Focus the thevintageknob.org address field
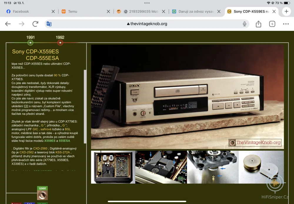 pyautogui.click(x=147, y=24)
